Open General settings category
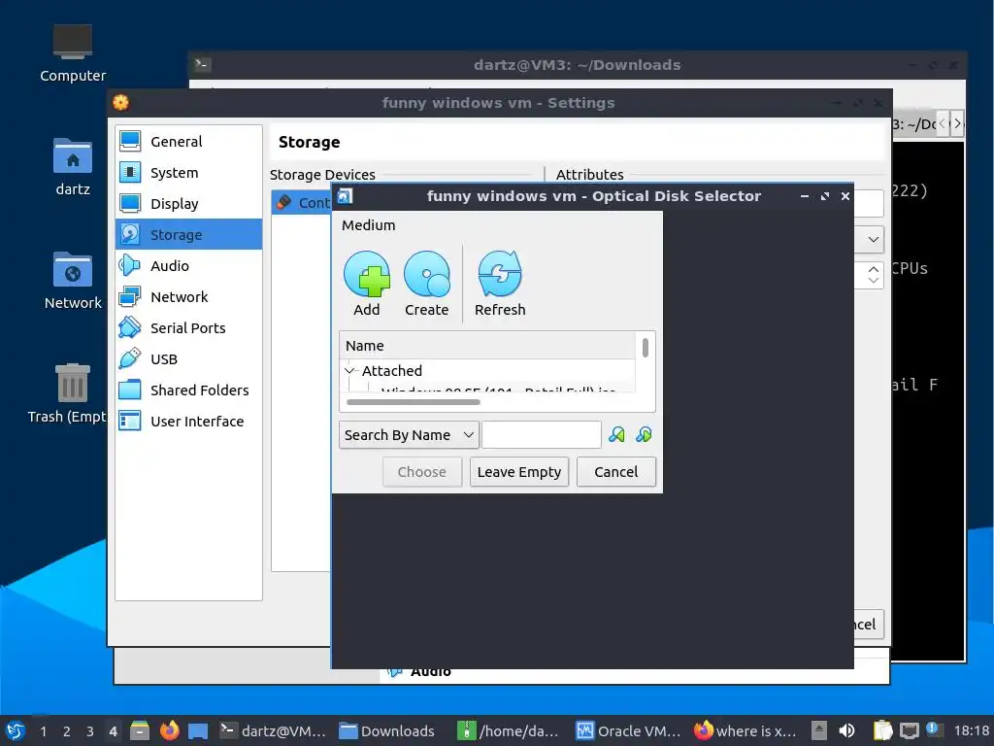The width and height of the screenshot is (994, 746). pos(189,142)
